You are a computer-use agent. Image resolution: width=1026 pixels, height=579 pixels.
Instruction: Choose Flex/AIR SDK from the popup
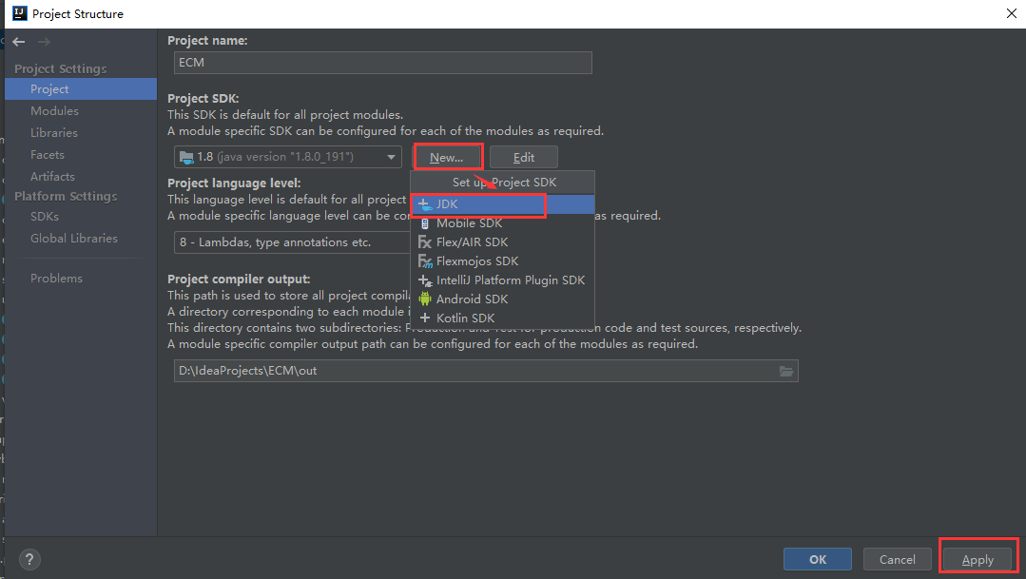pos(502,242)
